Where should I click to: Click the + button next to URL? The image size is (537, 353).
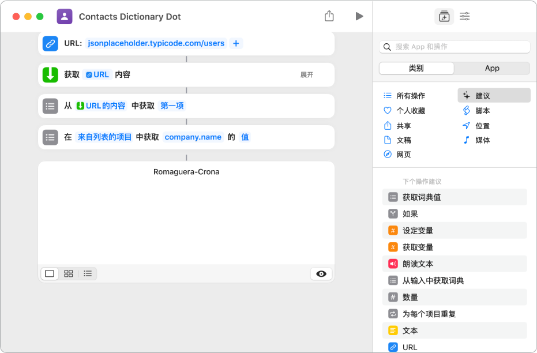pos(236,43)
